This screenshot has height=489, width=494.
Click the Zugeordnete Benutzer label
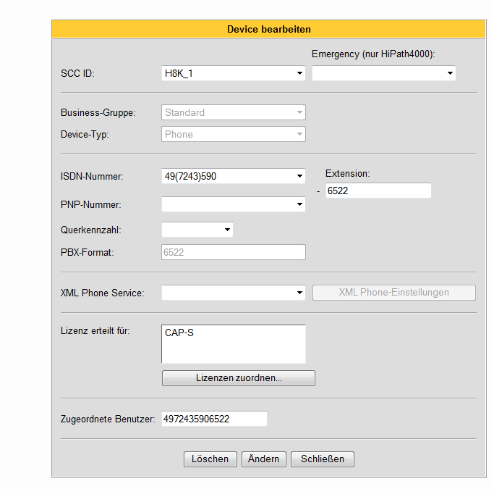(108, 419)
